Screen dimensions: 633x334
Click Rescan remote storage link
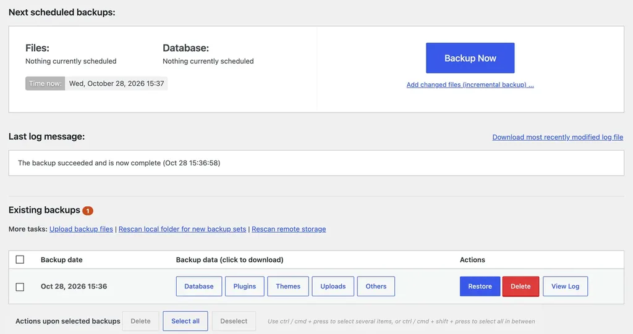[289, 229]
